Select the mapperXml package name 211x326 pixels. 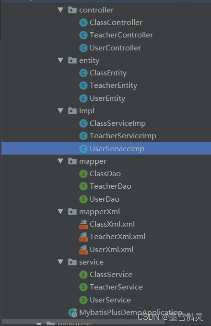[x=99, y=212]
